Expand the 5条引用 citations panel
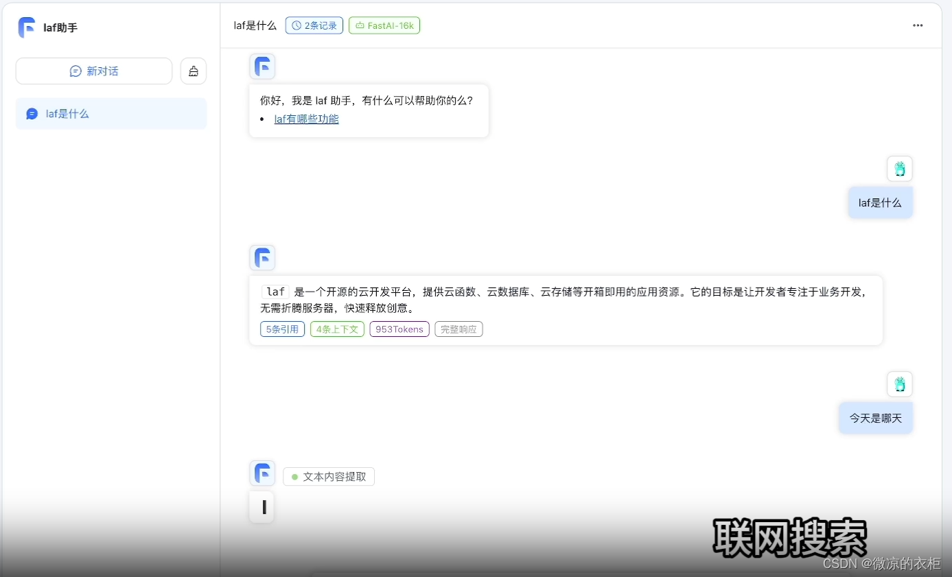The height and width of the screenshot is (577, 952). coord(282,329)
